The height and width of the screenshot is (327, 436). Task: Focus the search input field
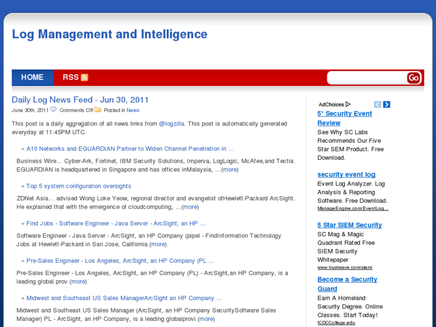coord(367,77)
